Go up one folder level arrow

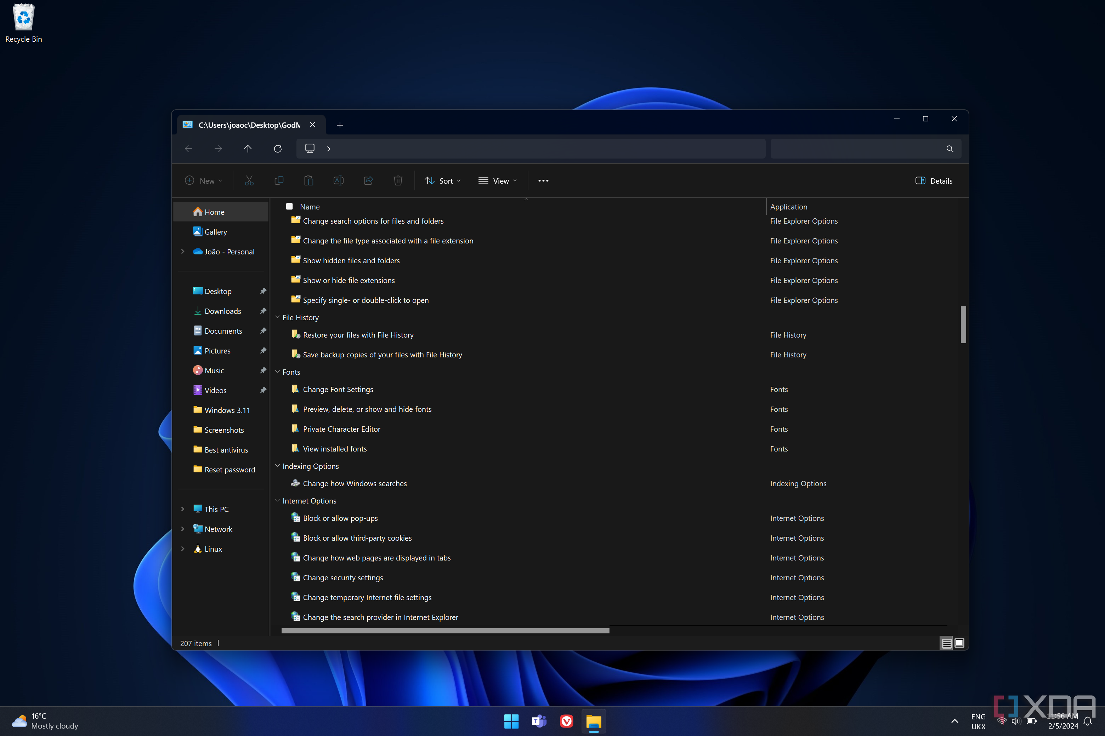pyautogui.click(x=248, y=148)
